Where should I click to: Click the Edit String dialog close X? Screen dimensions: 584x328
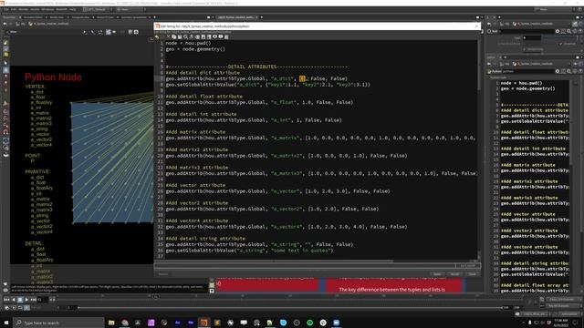point(476,26)
